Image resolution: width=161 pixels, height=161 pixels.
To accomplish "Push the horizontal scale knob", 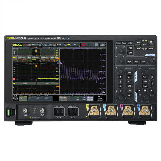I will (x=145, y=97).
